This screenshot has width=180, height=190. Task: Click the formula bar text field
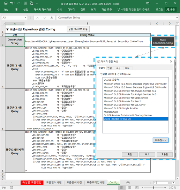pyautogui.click(x=116, y=17)
